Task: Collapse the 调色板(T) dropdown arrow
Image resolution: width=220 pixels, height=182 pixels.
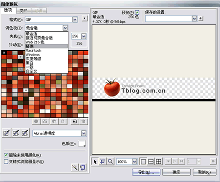Action: point(65,28)
